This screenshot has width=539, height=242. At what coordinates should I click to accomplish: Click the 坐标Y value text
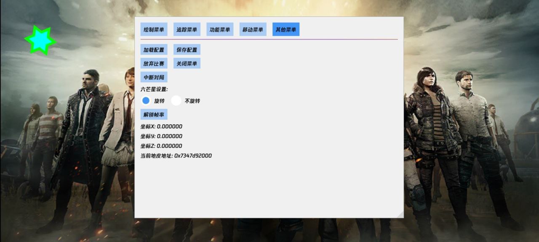161,136
